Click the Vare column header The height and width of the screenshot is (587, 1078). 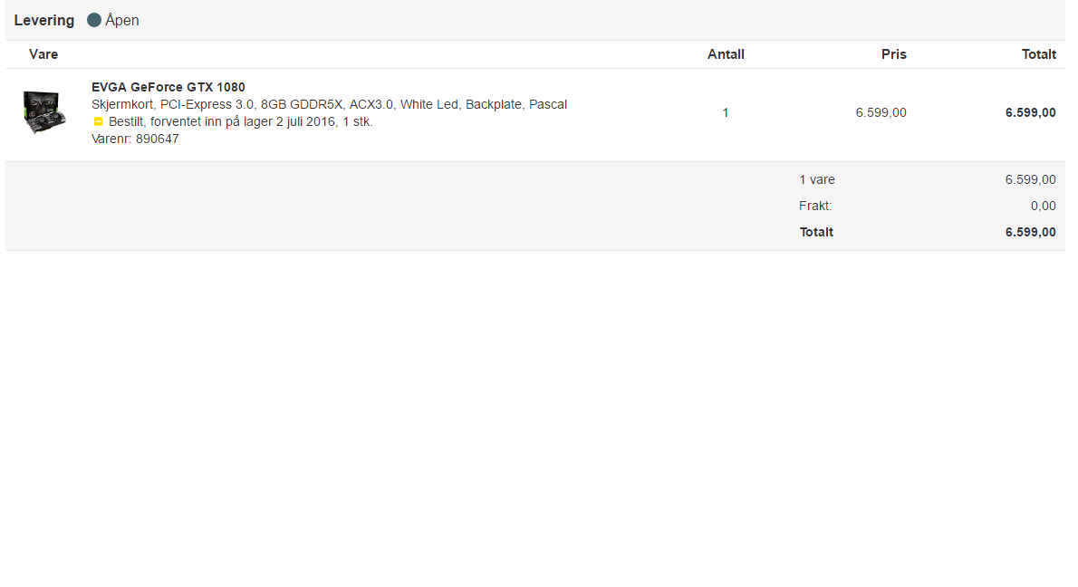pyautogui.click(x=43, y=54)
